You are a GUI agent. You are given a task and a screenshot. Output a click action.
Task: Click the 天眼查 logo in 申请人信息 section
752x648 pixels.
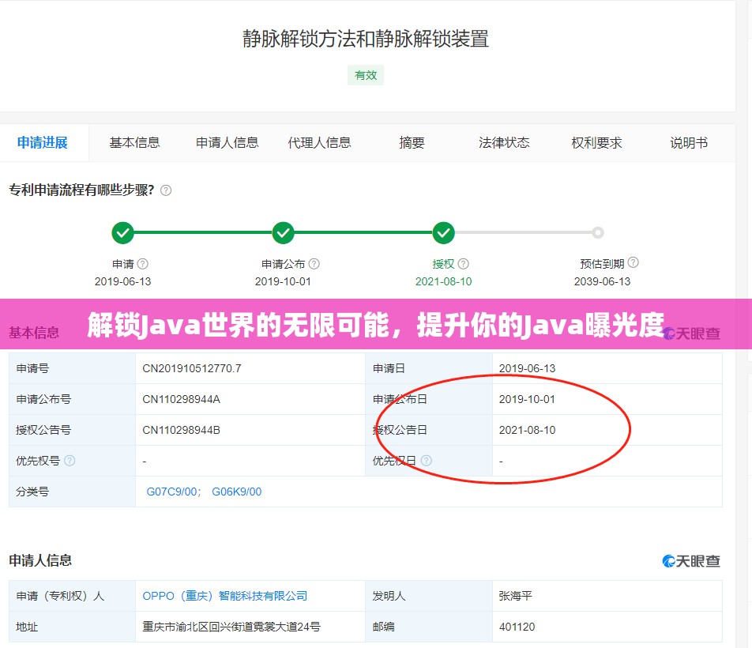pyautogui.click(x=691, y=561)
